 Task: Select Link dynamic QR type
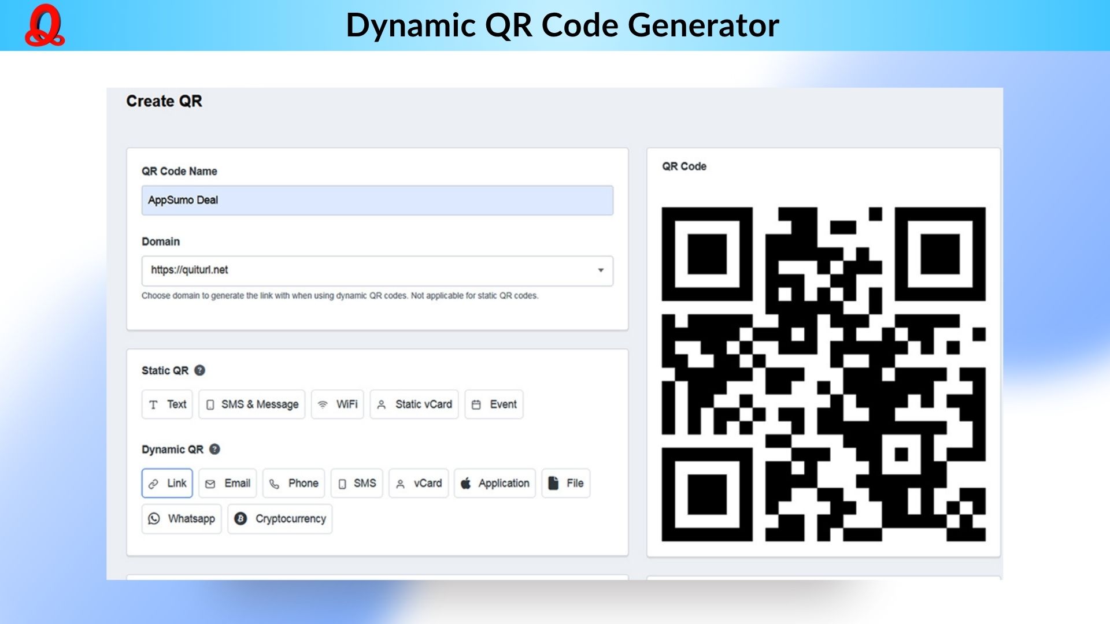[x=167, y=483]
